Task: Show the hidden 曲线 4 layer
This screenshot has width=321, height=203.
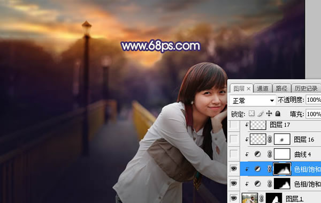Action: coord(234,154)
